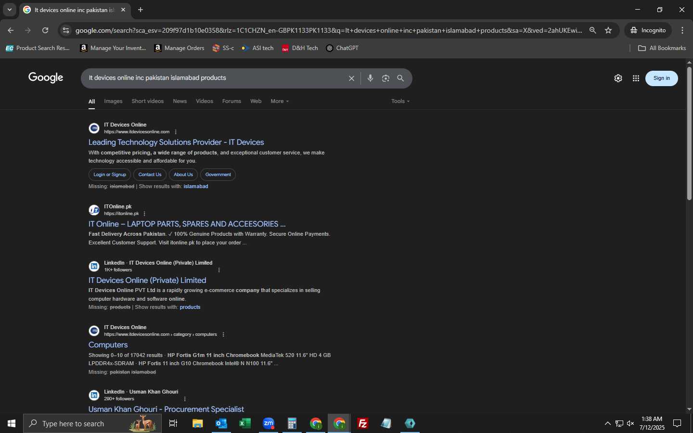This screenshot has width=693, height=433.
Task: Start voice search with microphone icon
Action: [370, 78]
